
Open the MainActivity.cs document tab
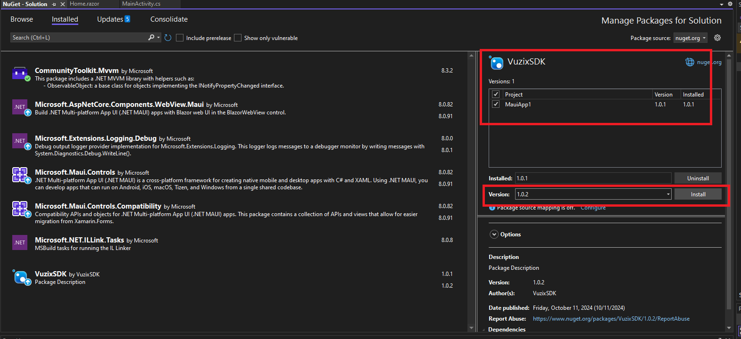[141, 4]
